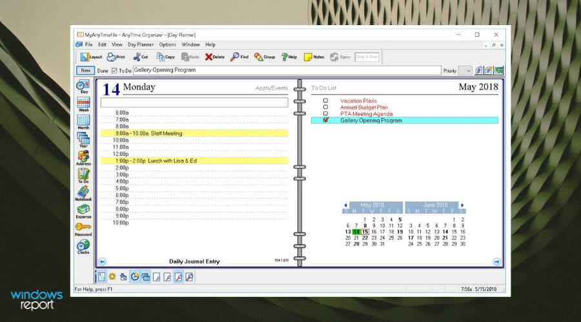Open the Priority dropdown
The image size is (581, 322).
465,70
